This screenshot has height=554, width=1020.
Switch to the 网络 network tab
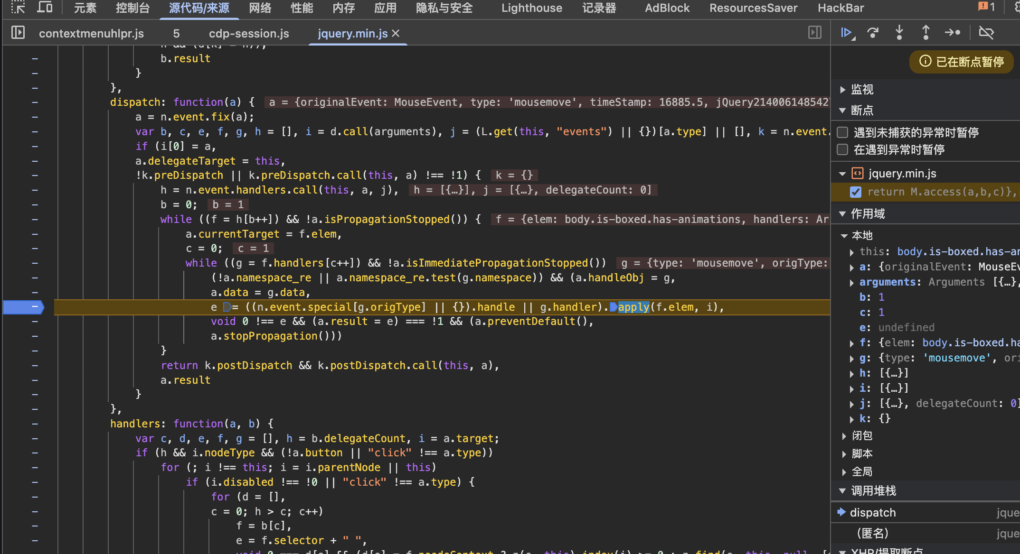click(260, 8)
